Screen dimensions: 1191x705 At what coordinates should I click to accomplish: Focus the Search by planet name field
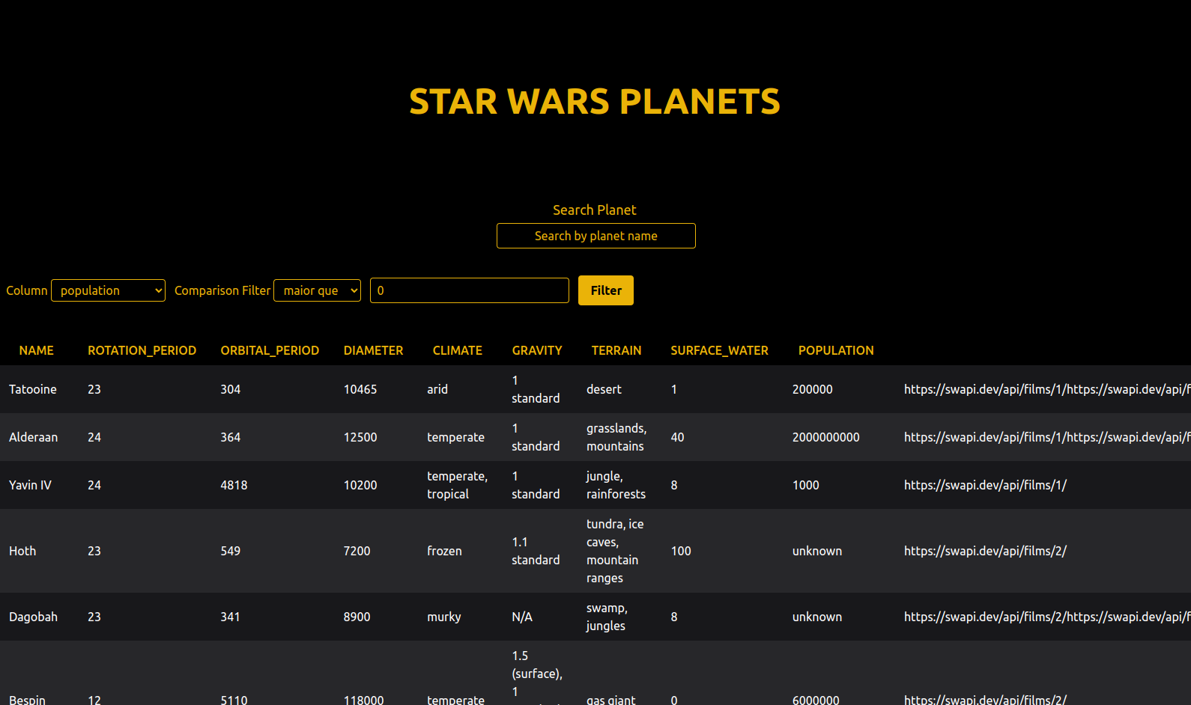(x=596, y=236)
